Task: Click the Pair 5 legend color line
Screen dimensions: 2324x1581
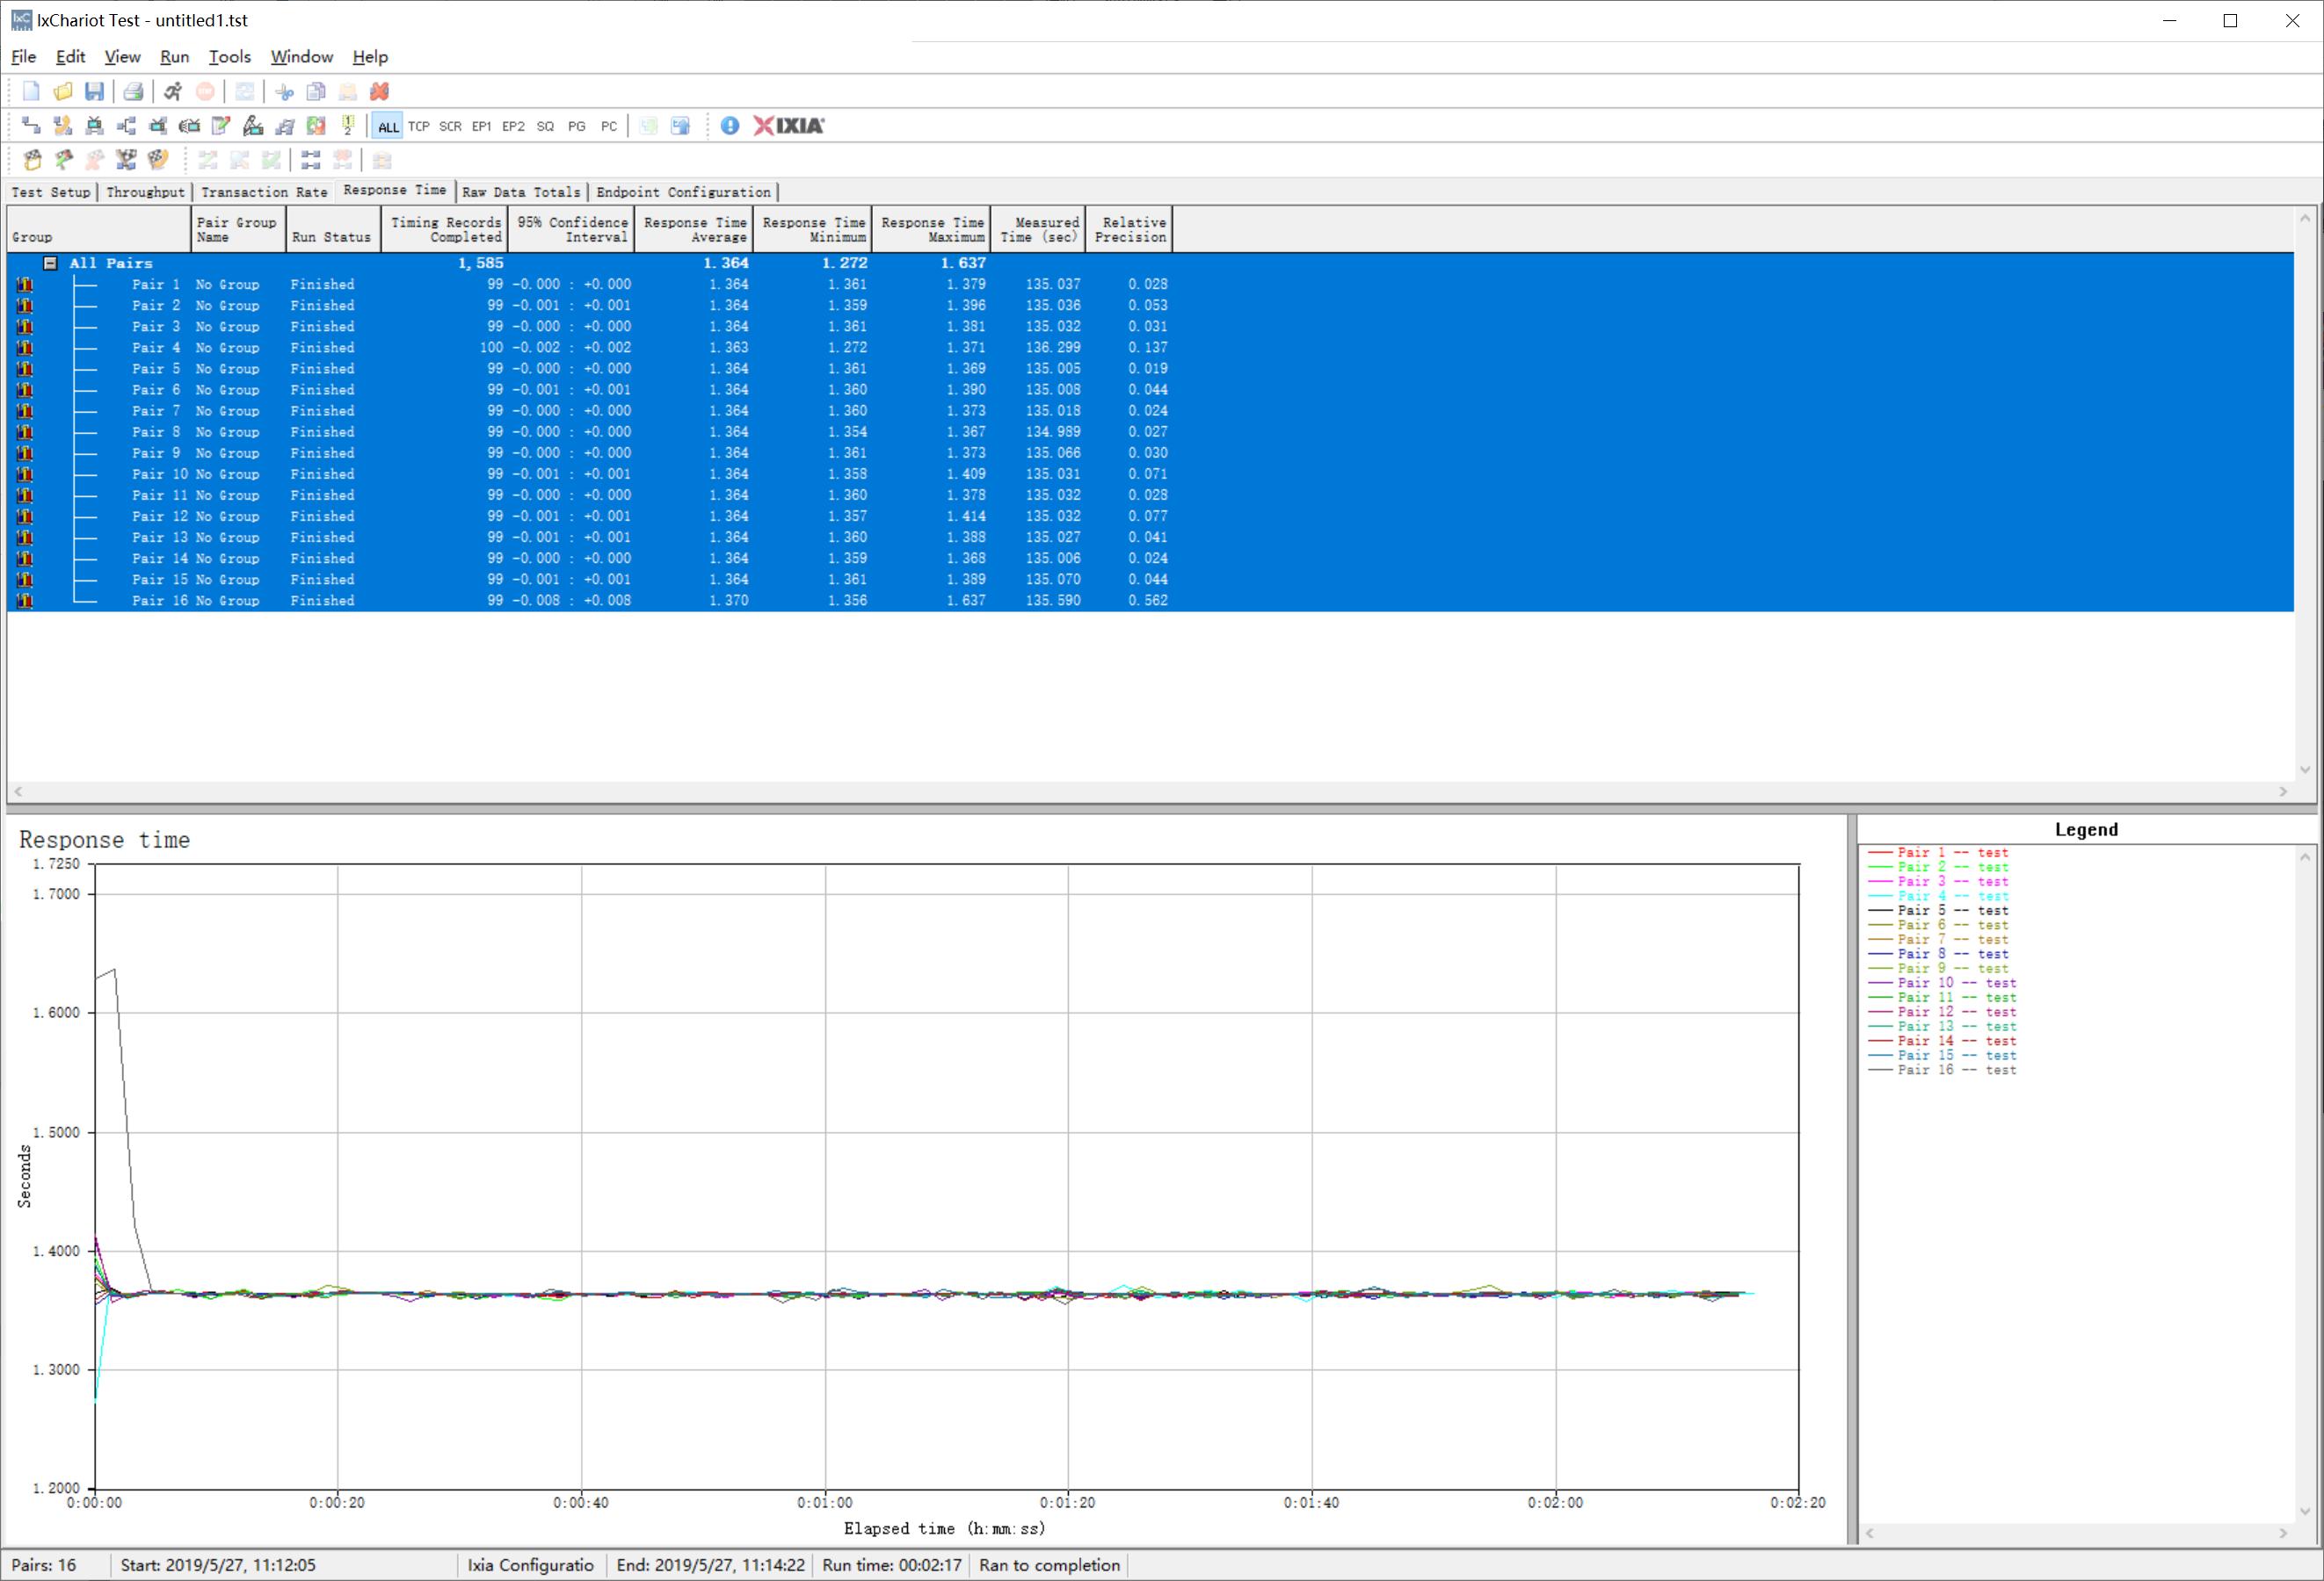Action: [1880, 911]
